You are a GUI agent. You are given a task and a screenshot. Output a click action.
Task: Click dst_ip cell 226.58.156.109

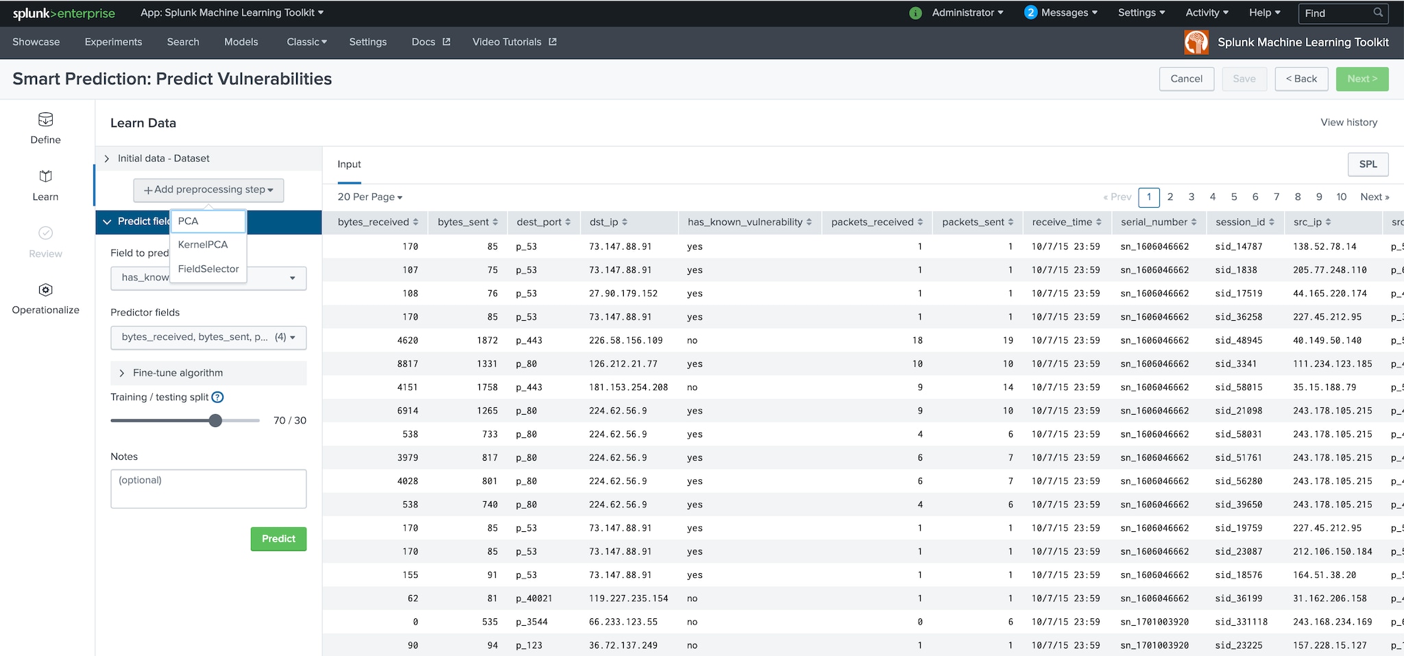[x=626, y=341]
